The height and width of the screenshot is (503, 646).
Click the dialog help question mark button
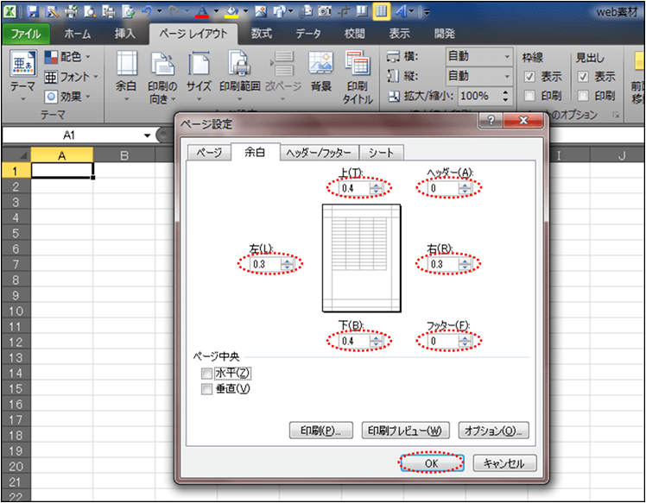(x=491, y=120)
